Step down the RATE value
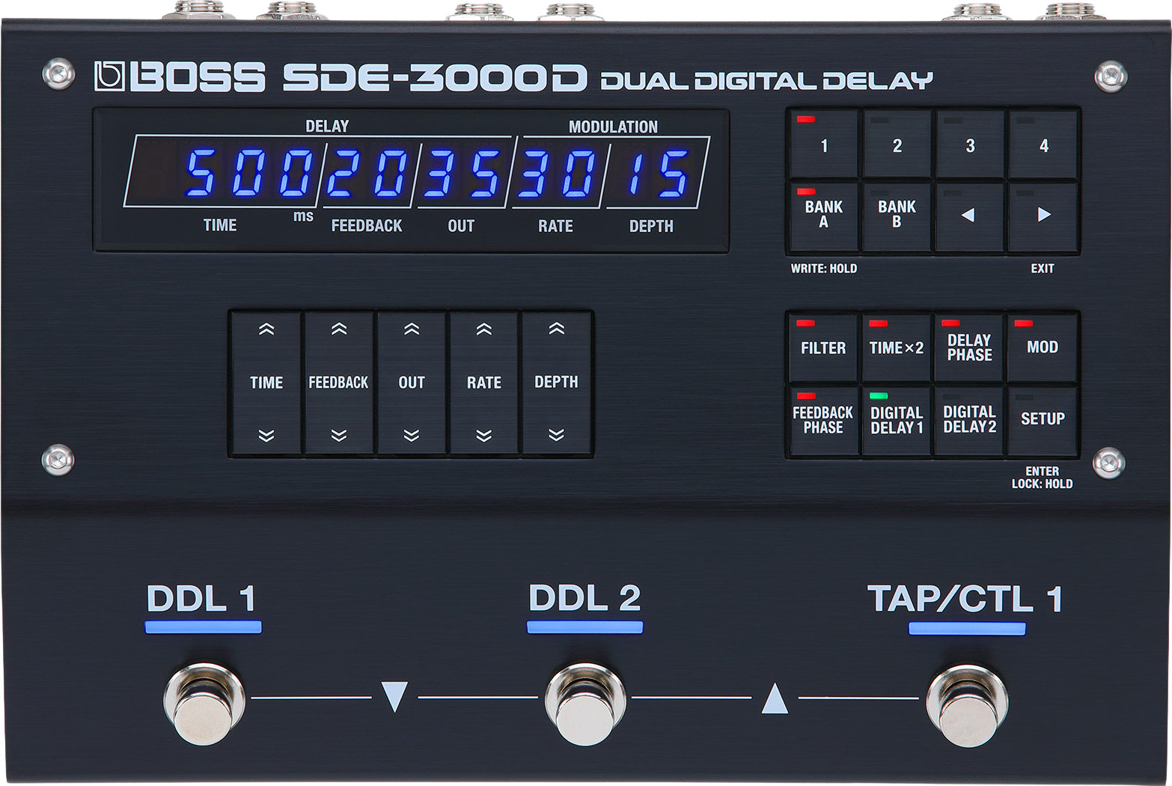Viewport: 1172px width, 786px height. [x=484, y=433]
